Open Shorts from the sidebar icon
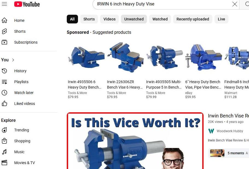Viewport: 249px width, 169px height. 4,31
